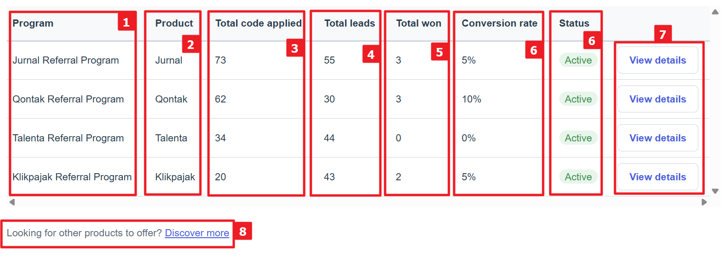
Task: Click View details in the Klikpajak row
Action: coord(657,177)
